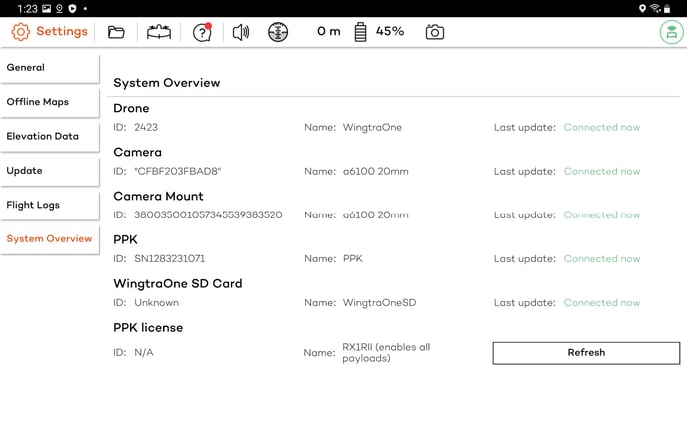Open the Offline Maps tab
687x429 pixels.
pos(50,102)
